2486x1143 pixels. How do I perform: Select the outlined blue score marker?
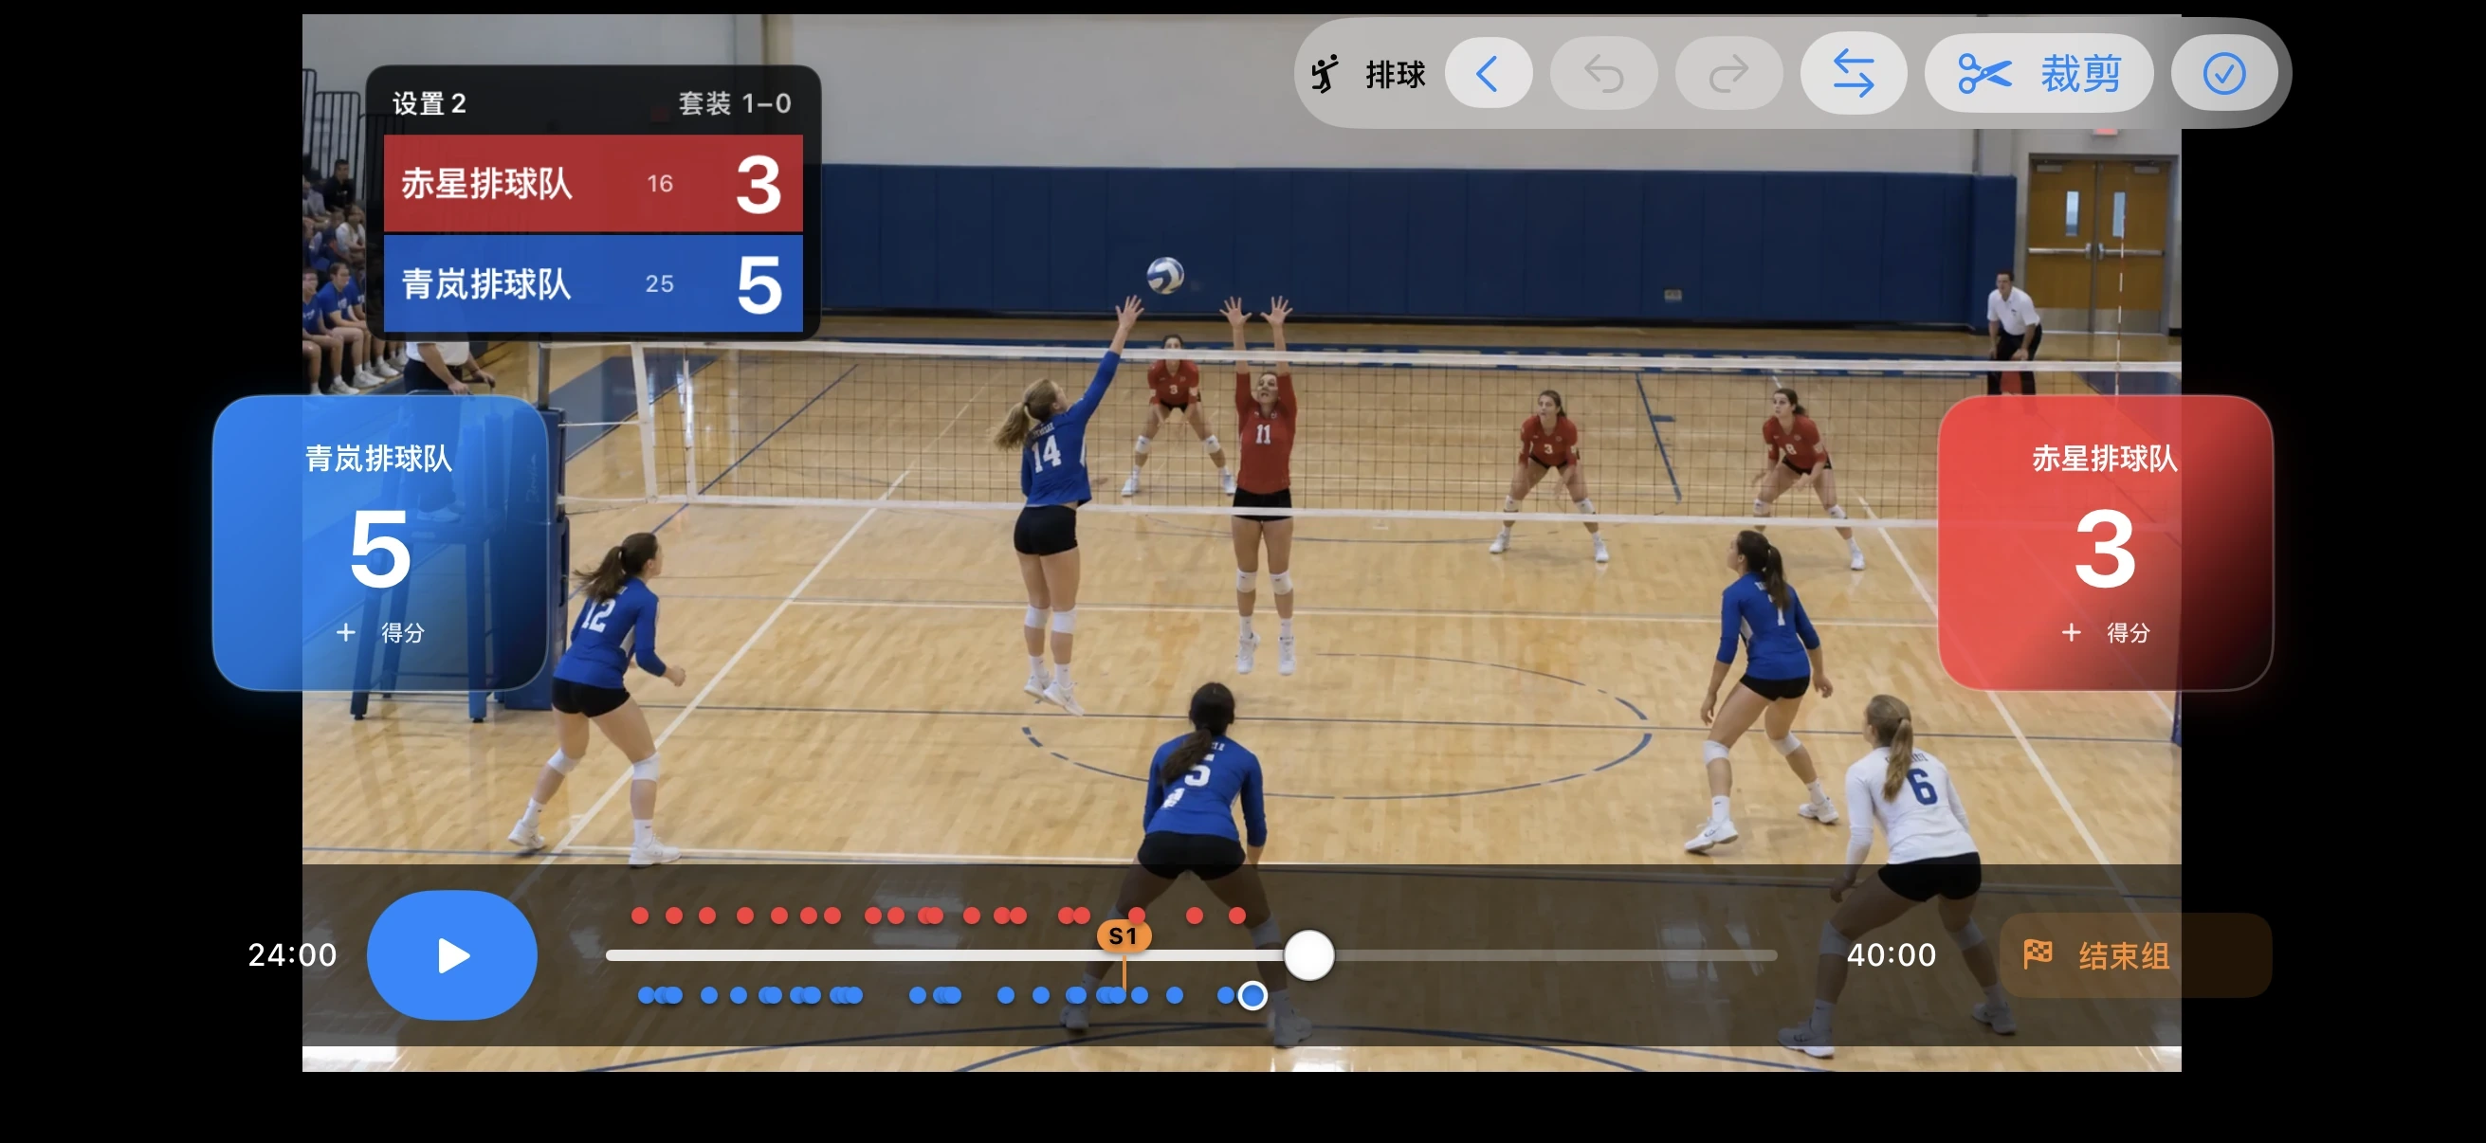(1252, 994)
